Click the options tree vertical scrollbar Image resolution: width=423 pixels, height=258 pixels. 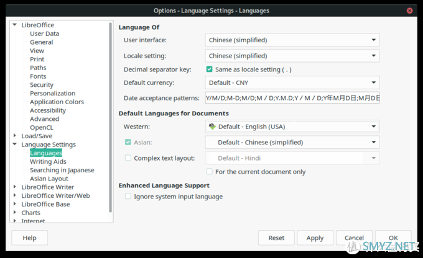(x=110, y=118)
